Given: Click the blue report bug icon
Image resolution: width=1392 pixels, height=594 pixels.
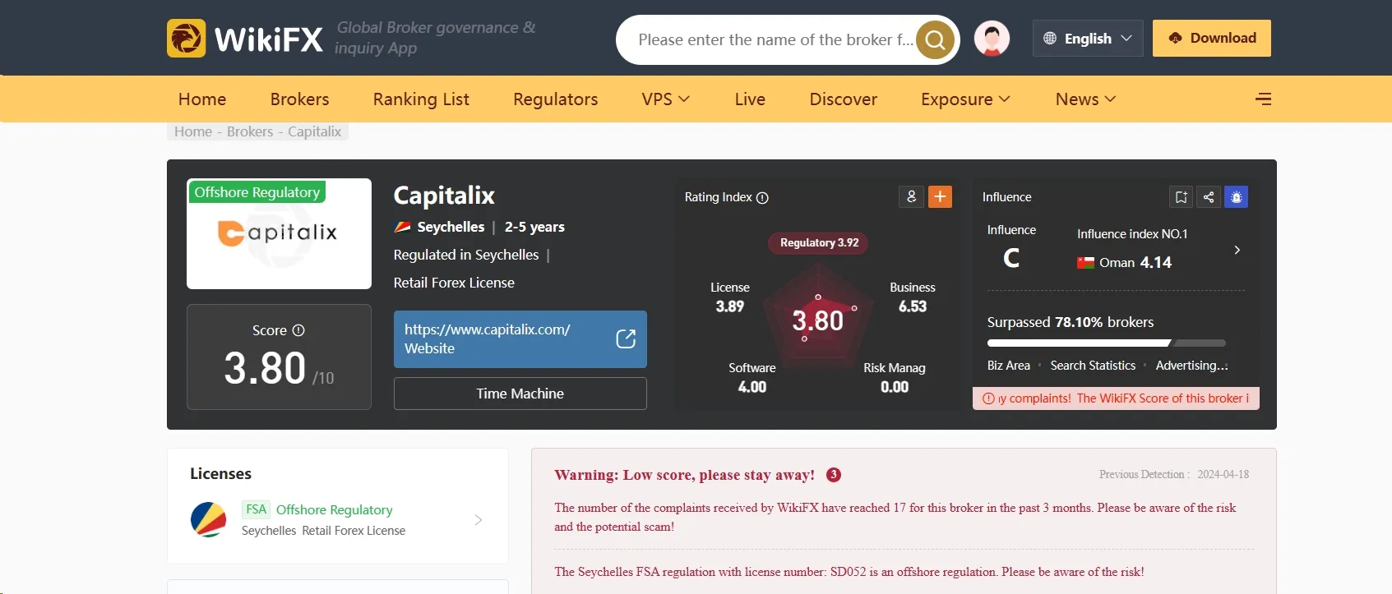Looking at the screenshot, I should click(1236, 197).
